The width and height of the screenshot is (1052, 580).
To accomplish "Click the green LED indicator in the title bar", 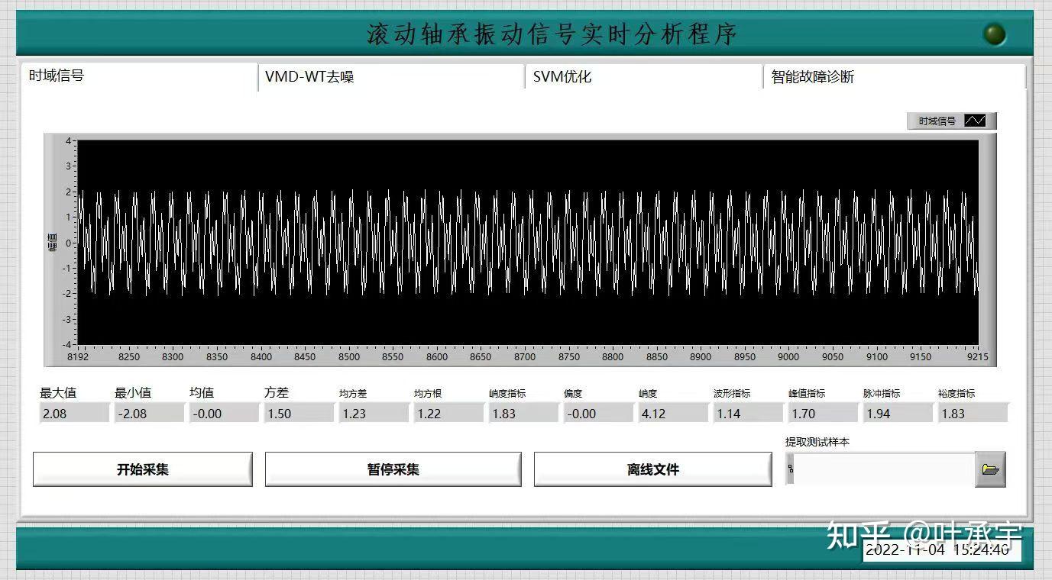I will click(993, 34).
